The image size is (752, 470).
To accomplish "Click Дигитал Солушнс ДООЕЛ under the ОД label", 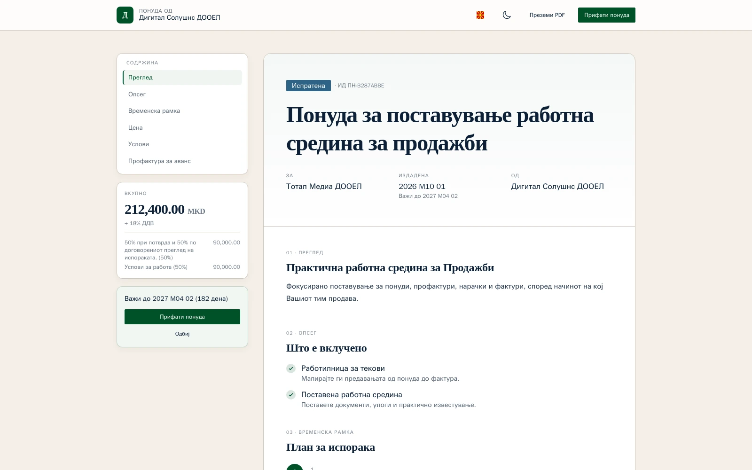I will (x=557, y=187).
